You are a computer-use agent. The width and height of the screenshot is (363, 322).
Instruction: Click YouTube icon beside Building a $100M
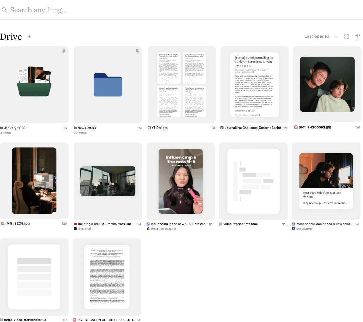coord(75,224)
